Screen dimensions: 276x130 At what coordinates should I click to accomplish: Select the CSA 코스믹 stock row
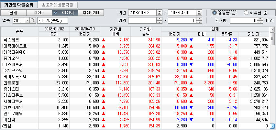click(135, 70)
